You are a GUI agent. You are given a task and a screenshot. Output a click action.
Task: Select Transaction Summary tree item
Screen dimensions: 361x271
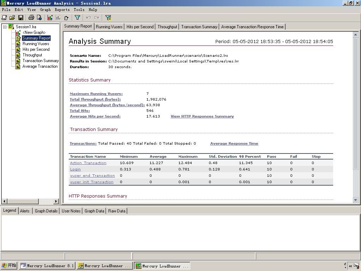point(41,61)
